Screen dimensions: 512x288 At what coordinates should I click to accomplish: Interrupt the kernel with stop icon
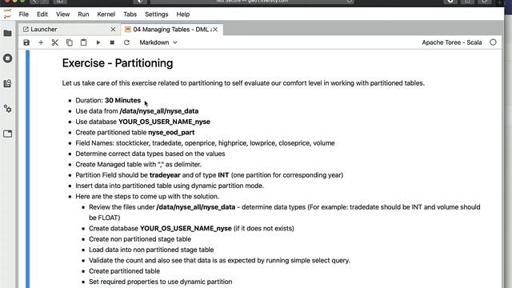pos(112,42)
